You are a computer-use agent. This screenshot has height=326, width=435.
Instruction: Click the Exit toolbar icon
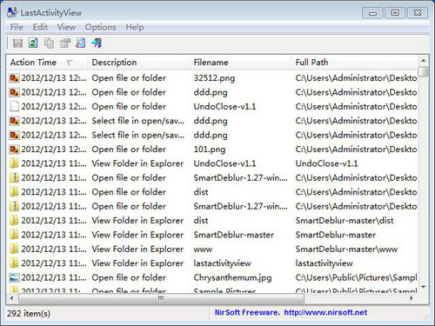coord(97,43)
